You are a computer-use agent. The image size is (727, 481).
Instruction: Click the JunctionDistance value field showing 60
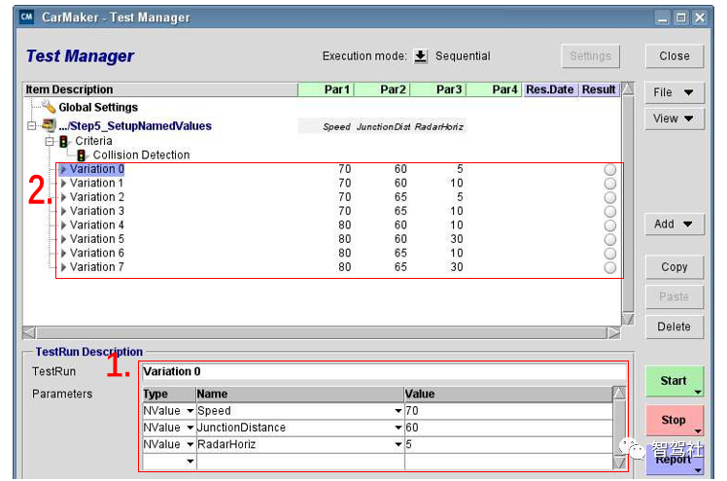click(x=508, y=428)
